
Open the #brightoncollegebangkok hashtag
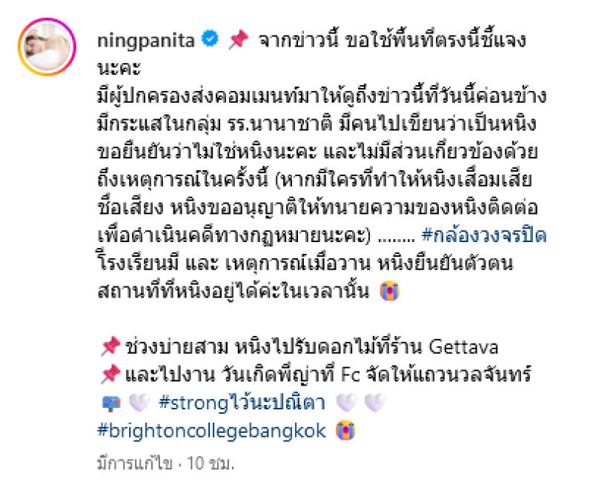[x=212, y=431]
